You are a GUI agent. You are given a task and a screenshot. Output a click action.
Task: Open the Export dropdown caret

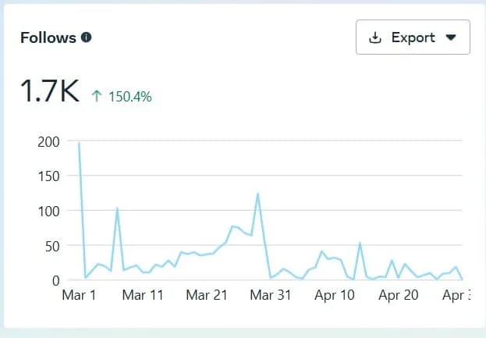coord(450,37)
